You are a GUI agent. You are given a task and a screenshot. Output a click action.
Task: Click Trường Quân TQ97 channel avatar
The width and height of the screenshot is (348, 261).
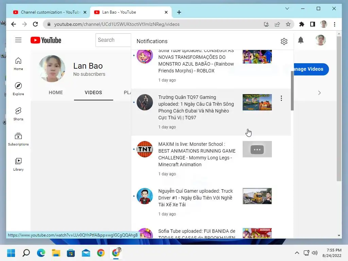pyautogui.click(x=145, y=102)
